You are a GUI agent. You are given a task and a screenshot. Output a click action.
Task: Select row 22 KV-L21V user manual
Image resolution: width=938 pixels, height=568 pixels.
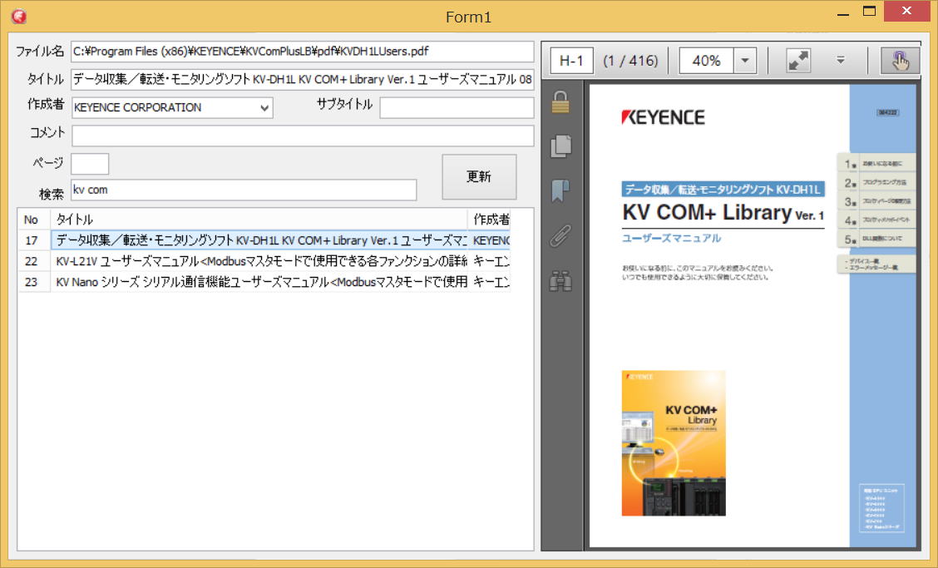(264, 261)
